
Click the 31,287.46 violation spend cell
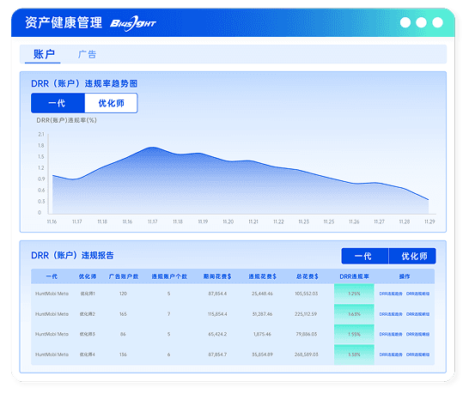pyautogui.click(x=262, y=314)
